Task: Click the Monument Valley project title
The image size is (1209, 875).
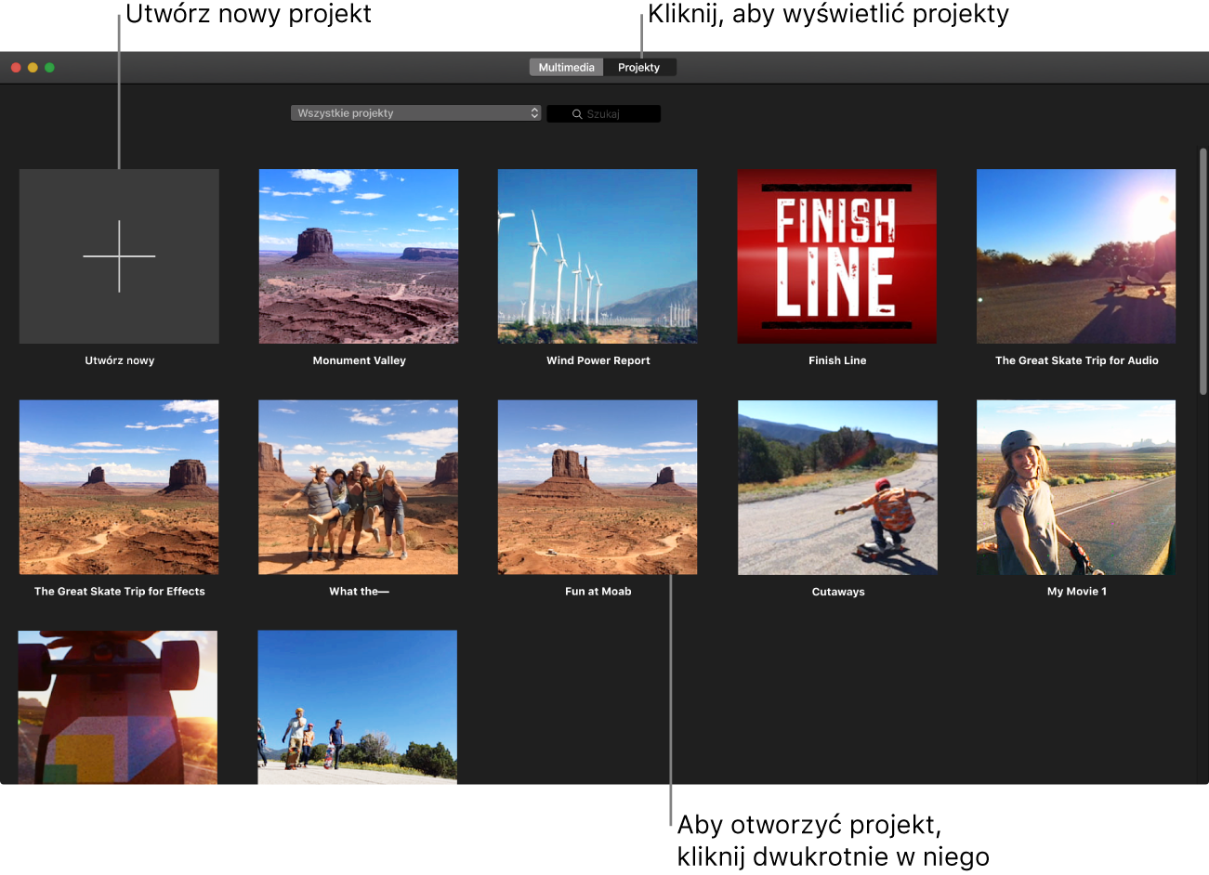Action: (x=359, y=360)
